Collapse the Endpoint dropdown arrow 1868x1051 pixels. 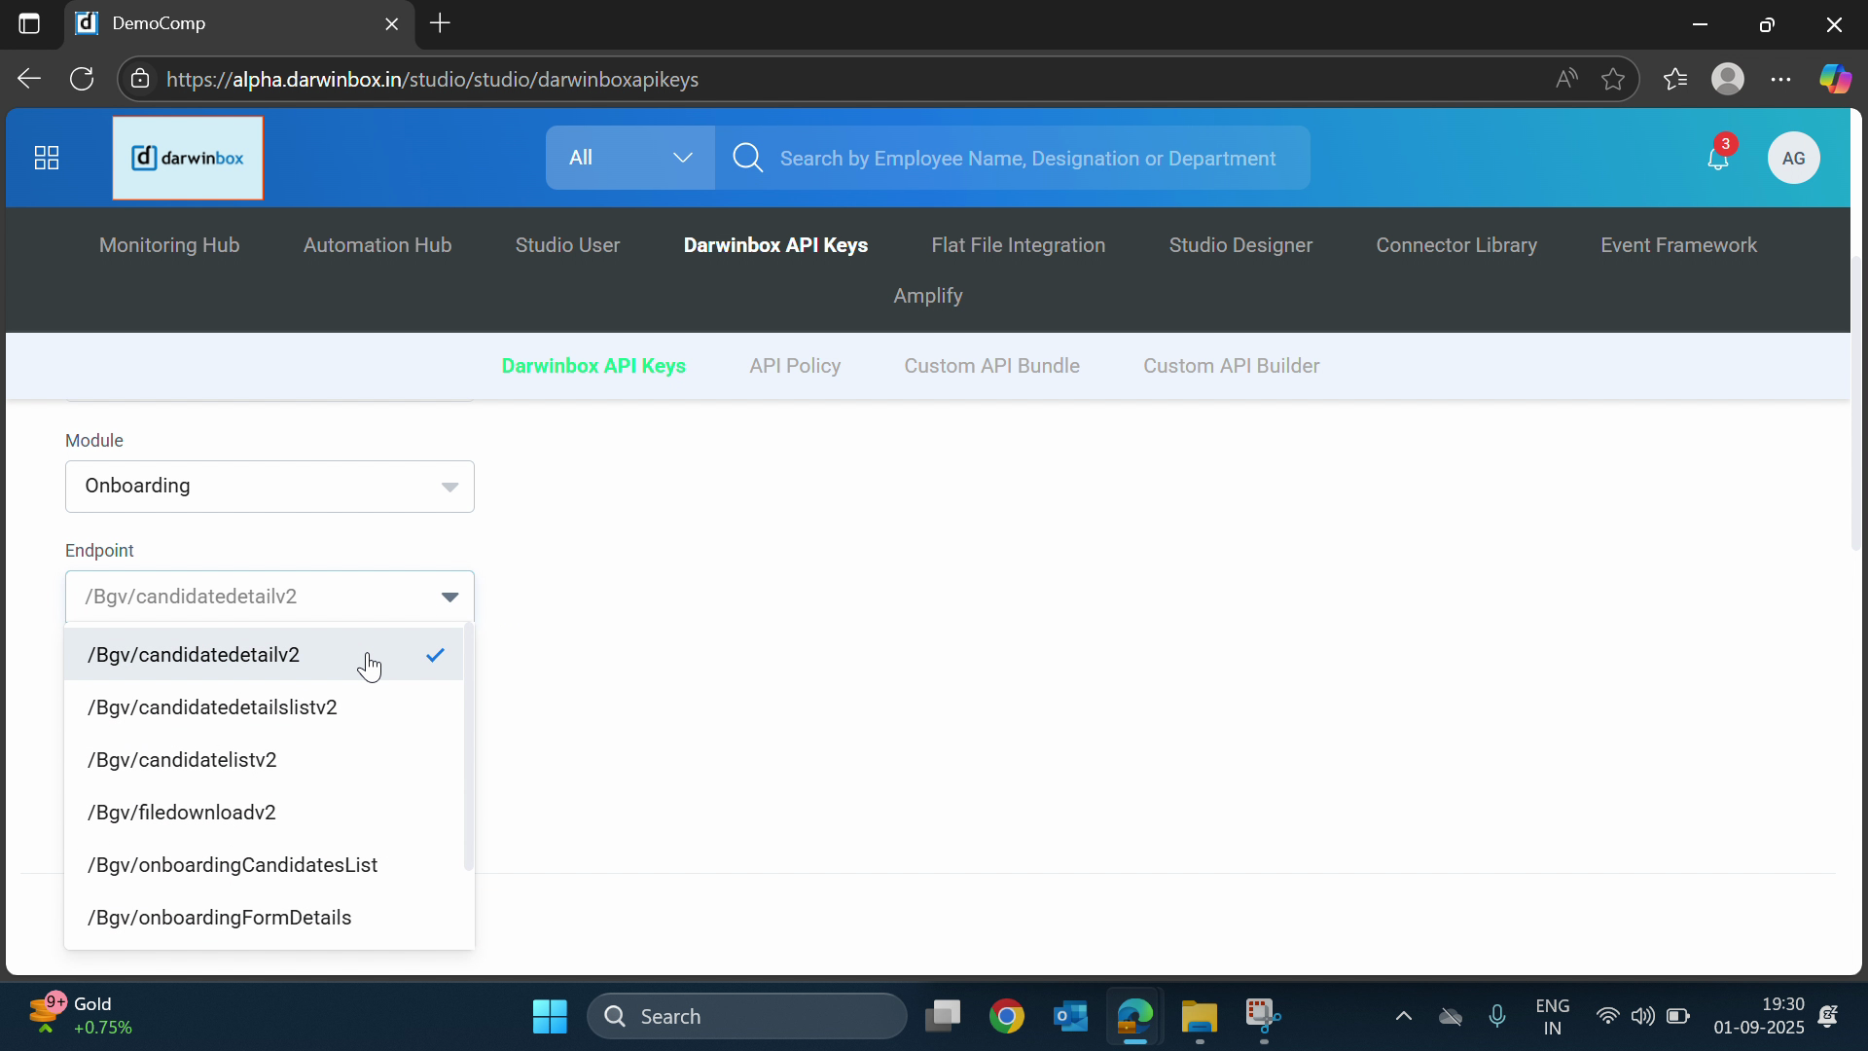pyautogui.click(x=449, y=597)
